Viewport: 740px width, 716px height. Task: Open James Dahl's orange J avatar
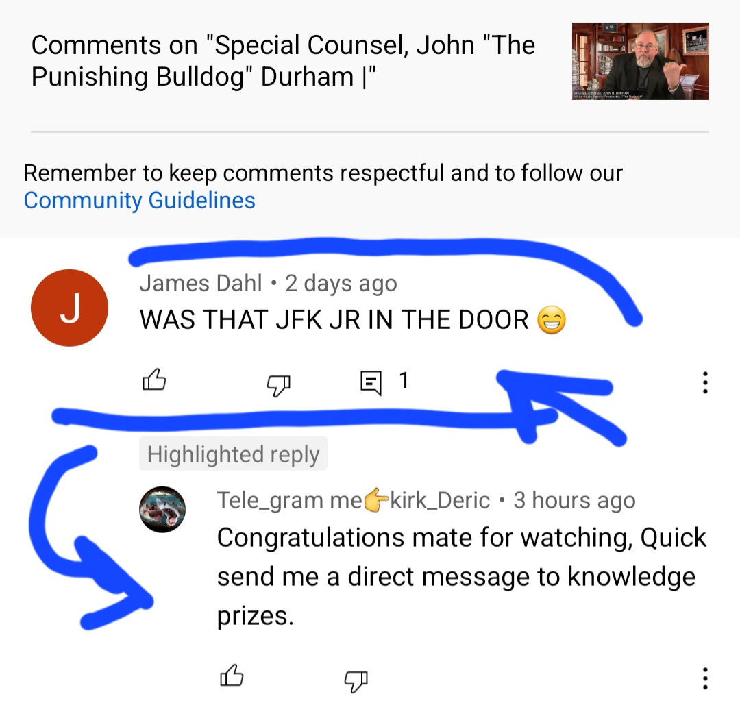coord(69,308)
